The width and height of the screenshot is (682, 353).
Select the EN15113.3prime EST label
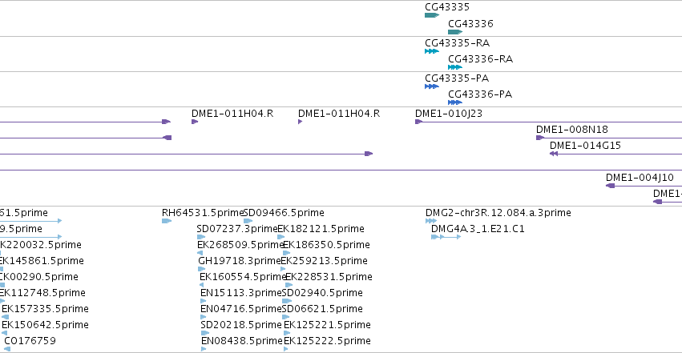(x=241, y=293)
